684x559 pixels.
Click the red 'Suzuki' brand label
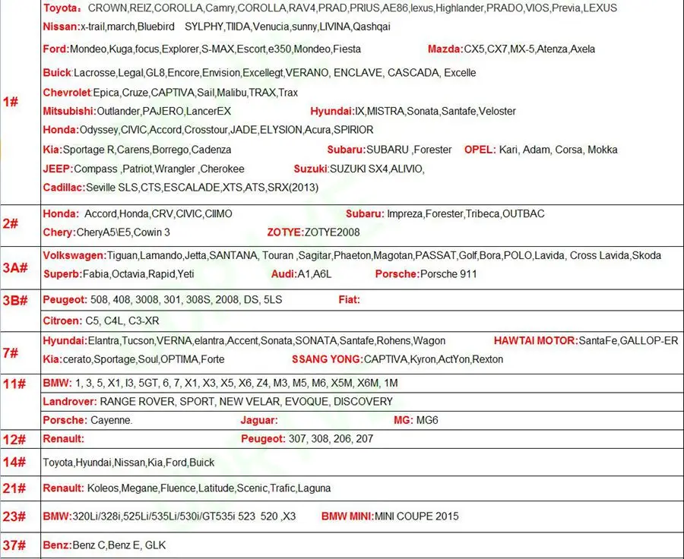pos(310,169)
